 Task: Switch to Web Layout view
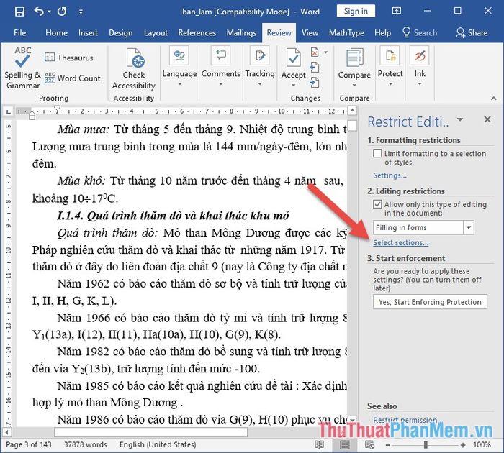click(x=369, y=444)
